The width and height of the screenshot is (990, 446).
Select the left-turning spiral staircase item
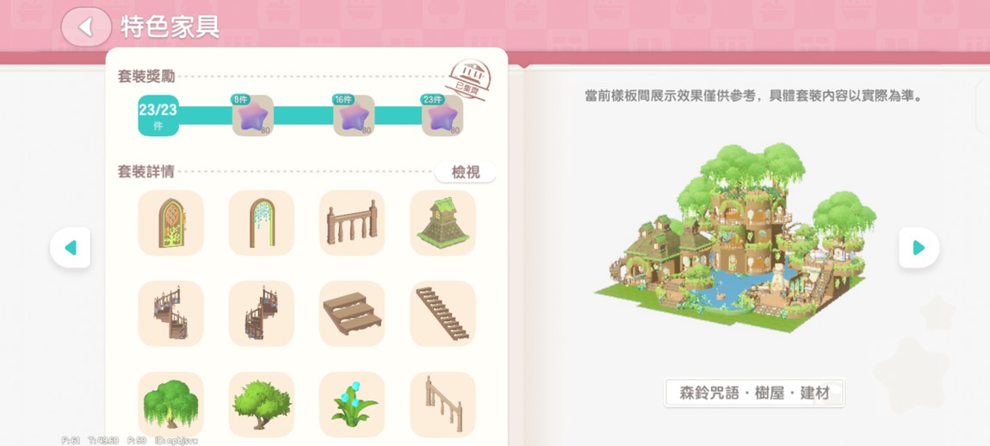[x=170, y=313]
